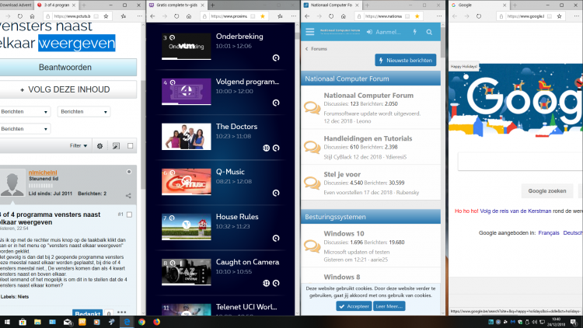The height and width of the screenshot is (328, 583).
Task: Open hamburger menu on Nationaal Computer Forum
Action: pyautogui.click(x=310, y=32)
